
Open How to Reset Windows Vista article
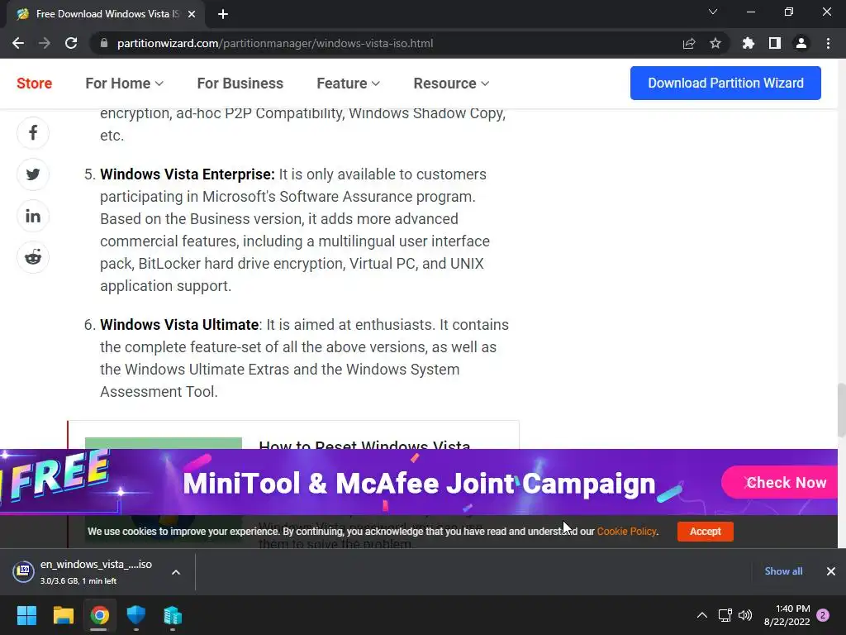(364, 446)
